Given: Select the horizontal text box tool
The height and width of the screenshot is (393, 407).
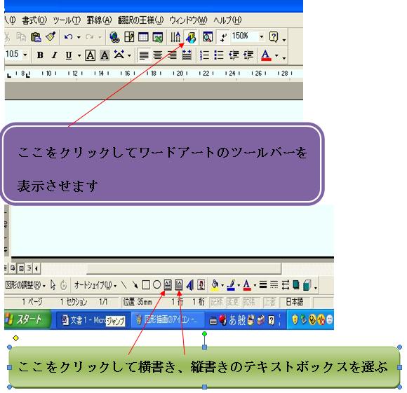Looking at the screenshot, I should pyautogui.click(x=168, y=285).
